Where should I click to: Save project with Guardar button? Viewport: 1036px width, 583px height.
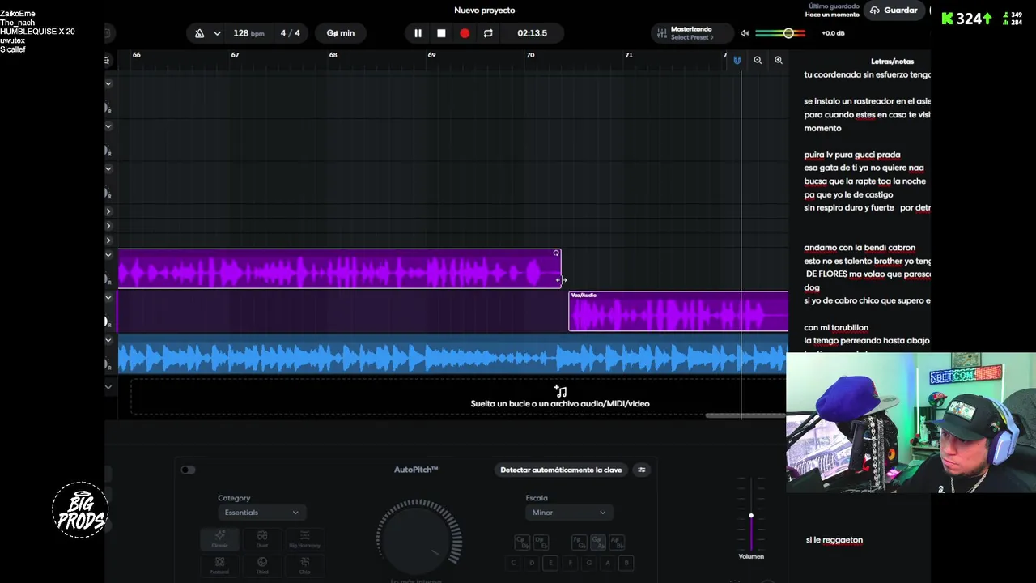click(x=894, y=11)
